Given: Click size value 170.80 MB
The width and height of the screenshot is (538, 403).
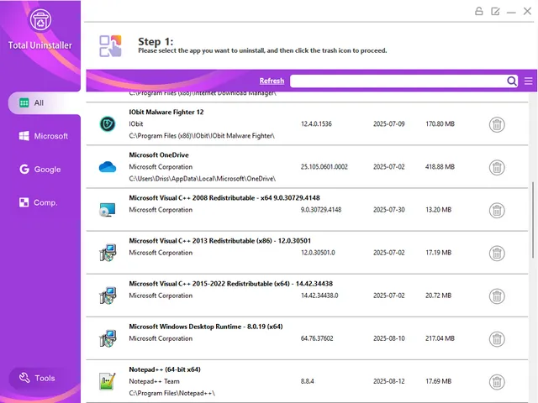Looking at the screenshot, I should 440,123.
